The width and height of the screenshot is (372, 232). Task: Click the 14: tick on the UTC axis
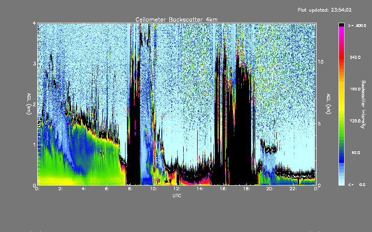[x=200, y=189]
